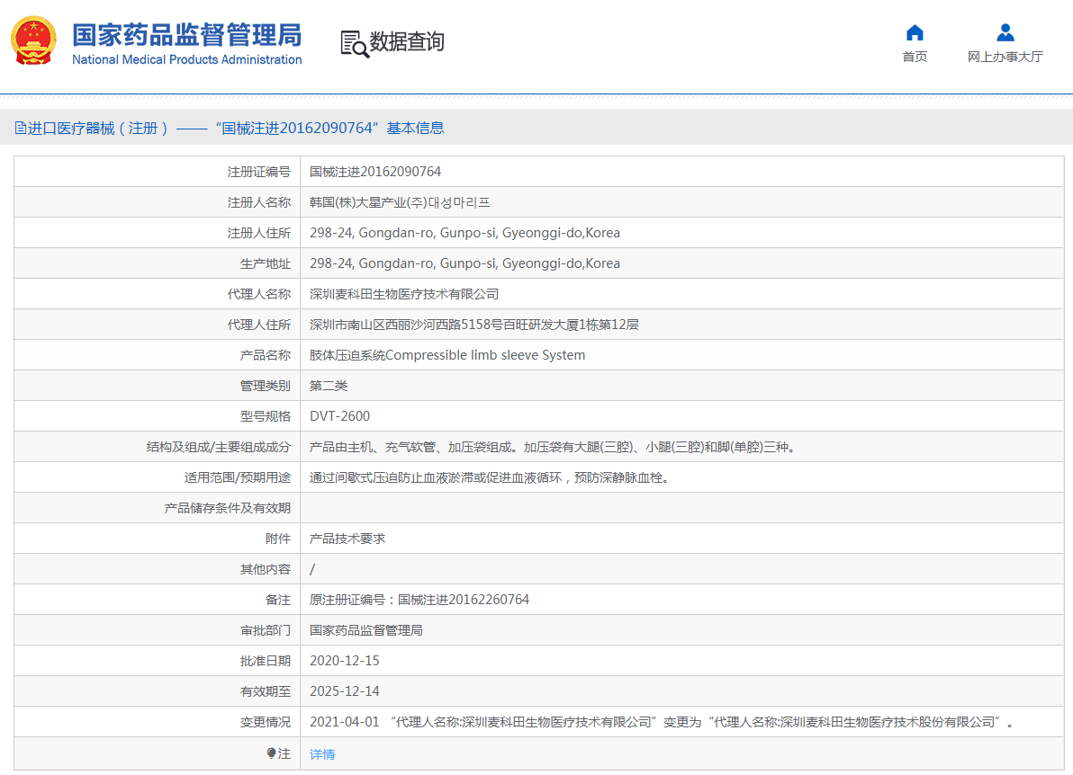Click the registrant name 韩国(株)大星产业 value
The height and width of the screenshot is (775, 1073).
400,202
